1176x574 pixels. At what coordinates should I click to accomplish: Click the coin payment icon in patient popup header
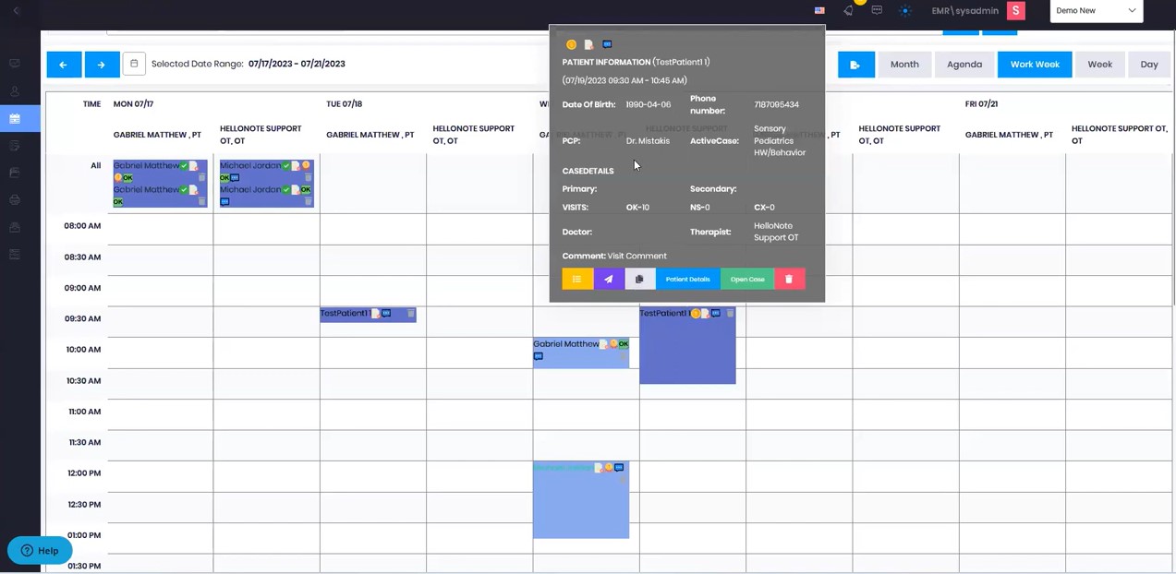coord(571,43)
